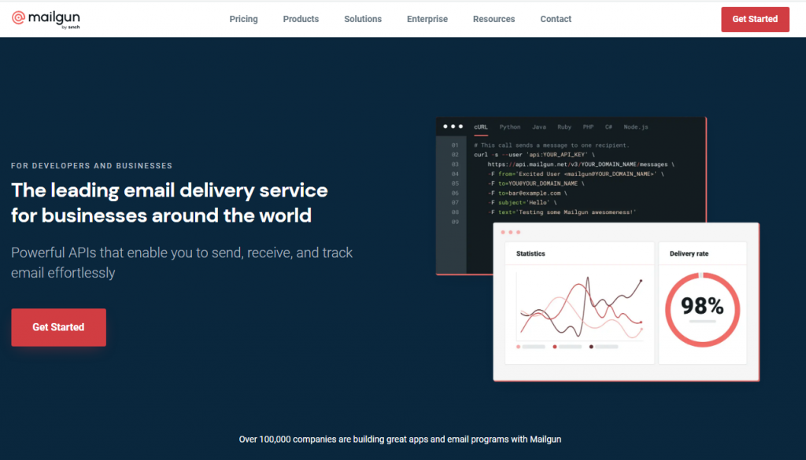806x460 pixels.
Task: Click Get Started below the headline
Action: [58, 327]
